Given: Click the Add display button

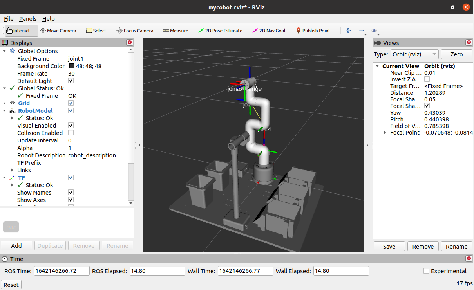Looking at the screenshot, I should (16, 246).
